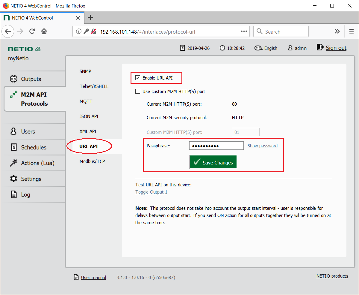Click the language speech bubble icon
The image size is (359, 295).
(258, 48)
